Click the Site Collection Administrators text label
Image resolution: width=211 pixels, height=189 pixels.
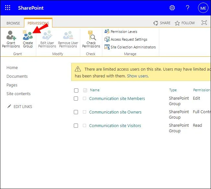coord(133,47)
